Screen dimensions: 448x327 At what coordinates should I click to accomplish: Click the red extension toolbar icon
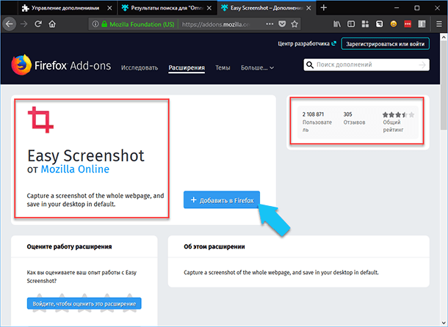pos(408,24)
